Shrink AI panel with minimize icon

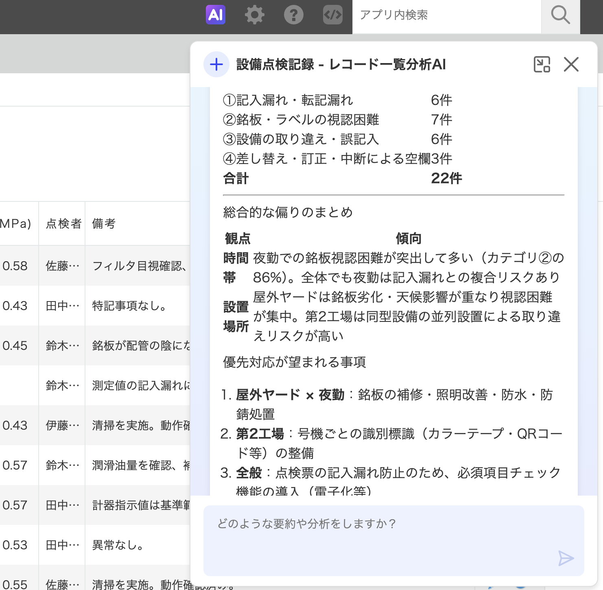click(x=542, y=64)
